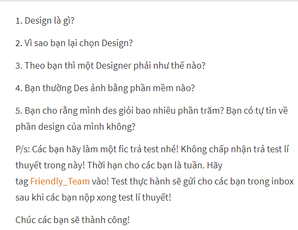The image size is (298, 230).
Task: Click the word 'Designer' in question 3
Action: pos(113,66)
